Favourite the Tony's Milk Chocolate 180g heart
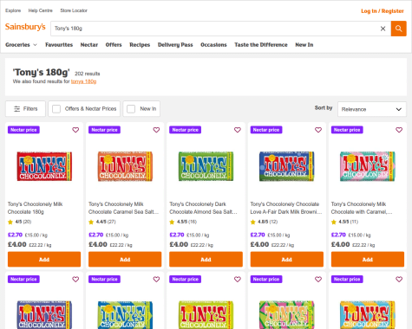The image size is (412, 329). (x=75, y=130)
